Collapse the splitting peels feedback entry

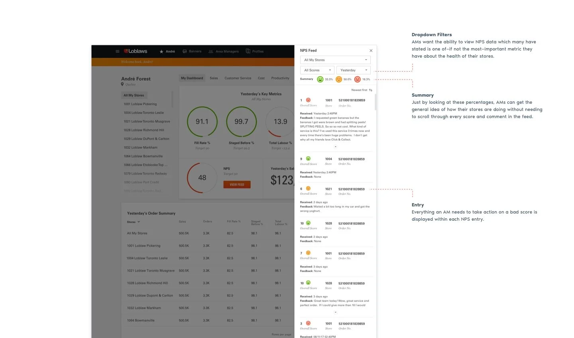(x=335, y=146)
